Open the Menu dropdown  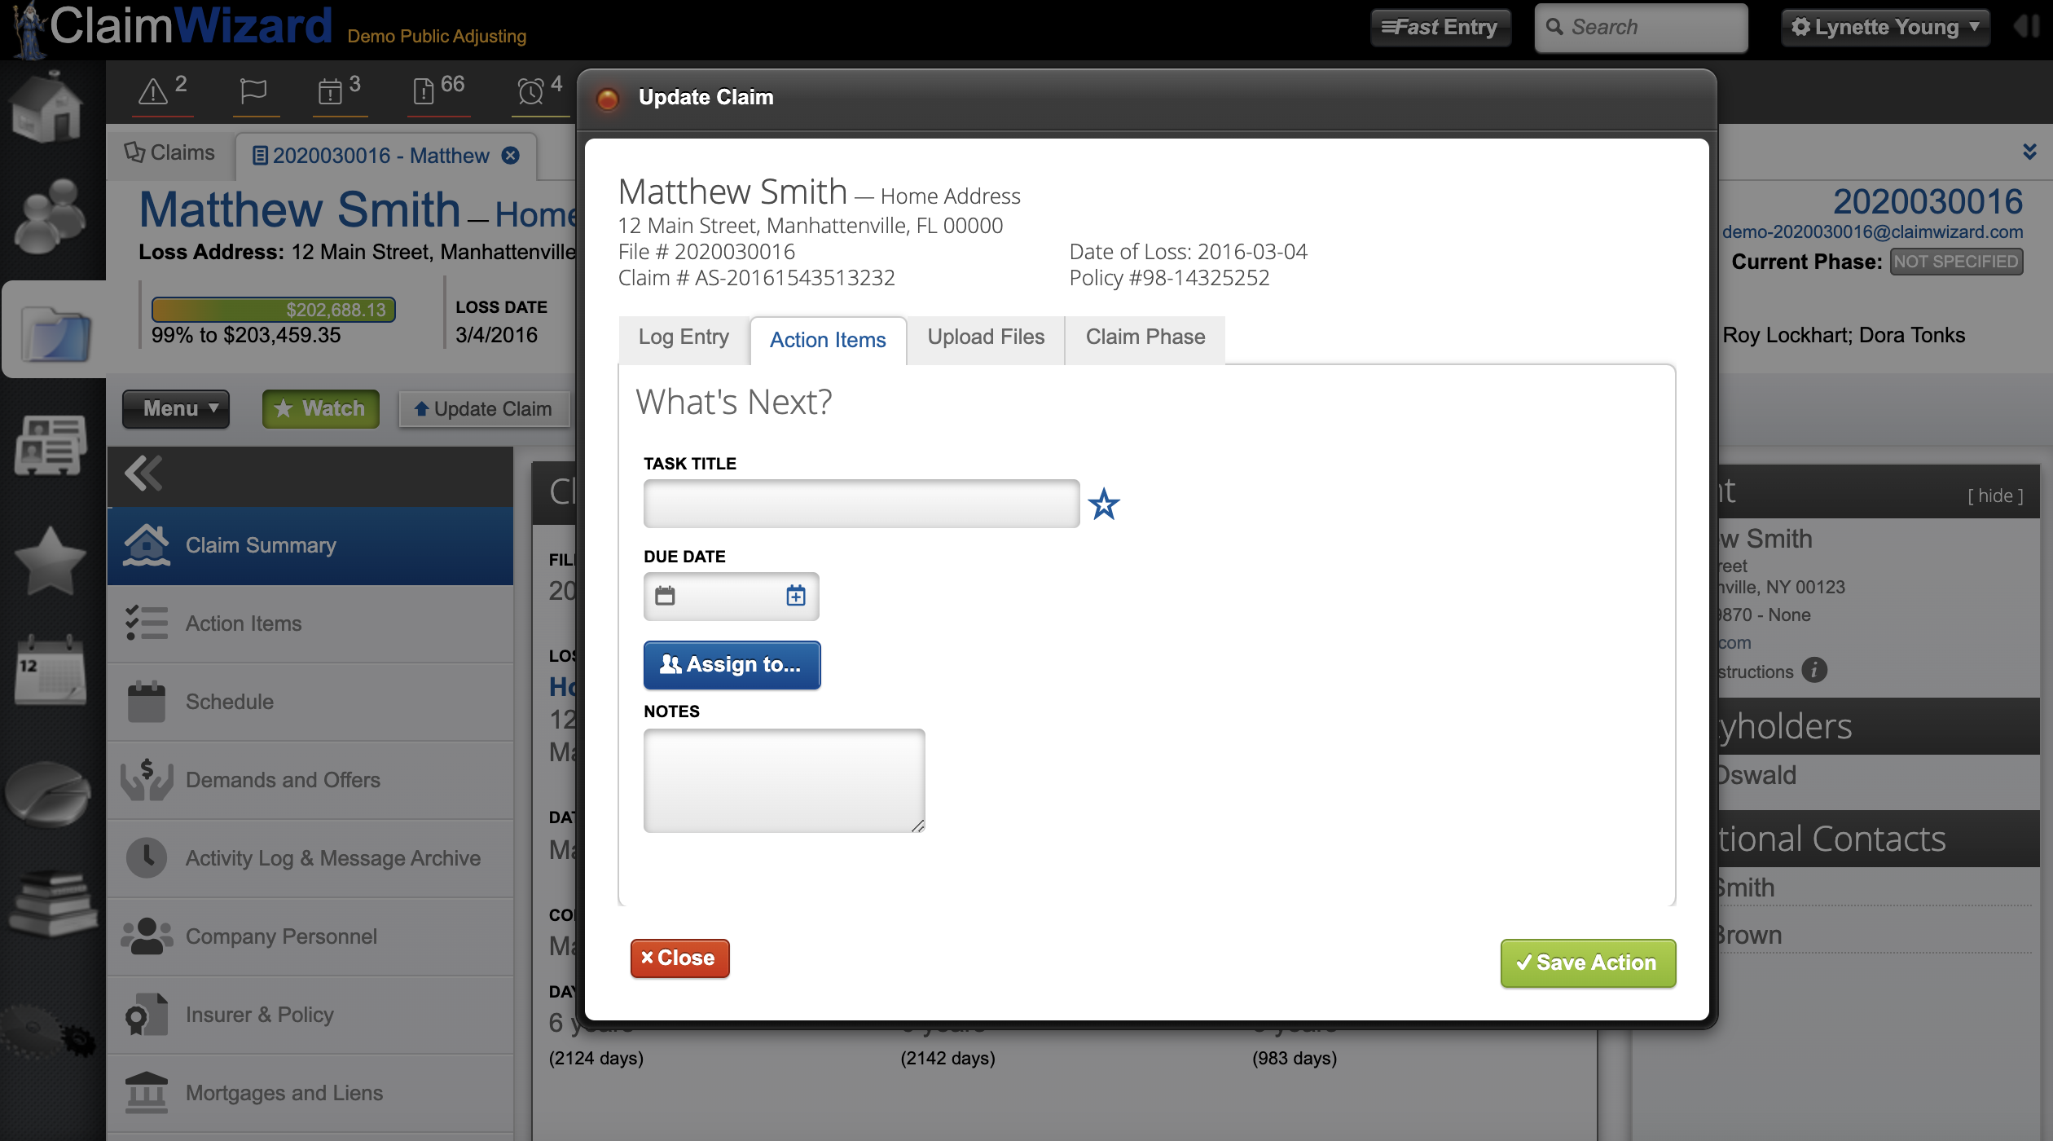pyautogui.click(x=175, y=408)
